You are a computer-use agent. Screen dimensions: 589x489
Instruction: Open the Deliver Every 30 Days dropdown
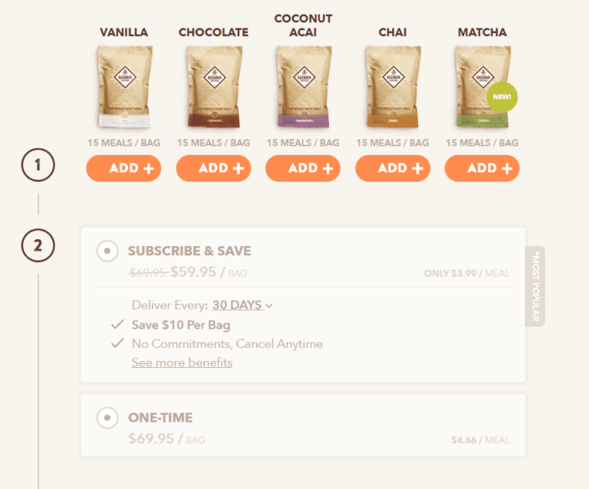pos(238,305)
